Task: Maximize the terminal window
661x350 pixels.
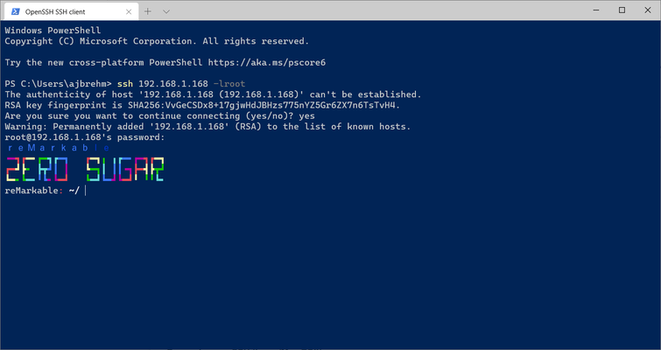Action: click(622, 10)
